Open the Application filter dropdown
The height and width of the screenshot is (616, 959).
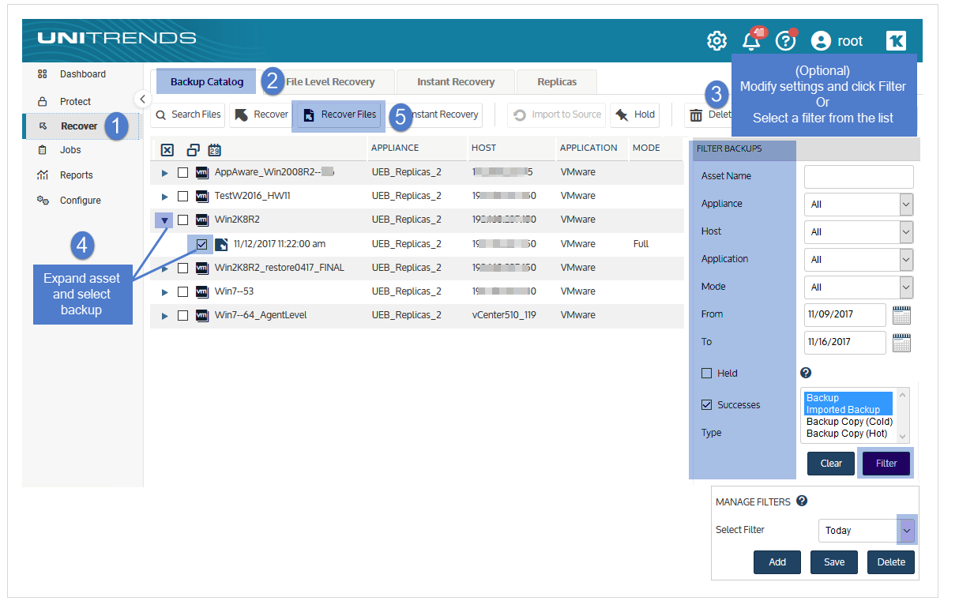point(859,260)
